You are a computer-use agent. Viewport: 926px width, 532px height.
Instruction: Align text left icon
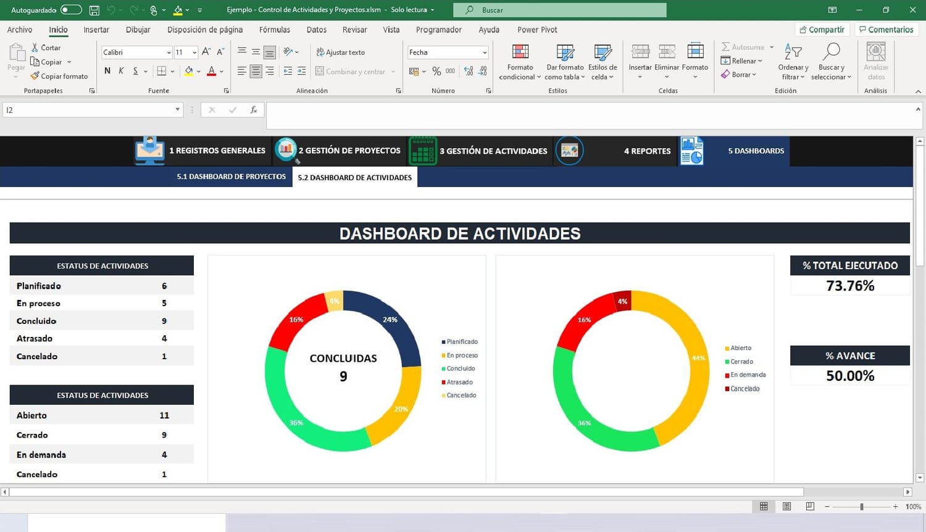[x=242, y=71]
